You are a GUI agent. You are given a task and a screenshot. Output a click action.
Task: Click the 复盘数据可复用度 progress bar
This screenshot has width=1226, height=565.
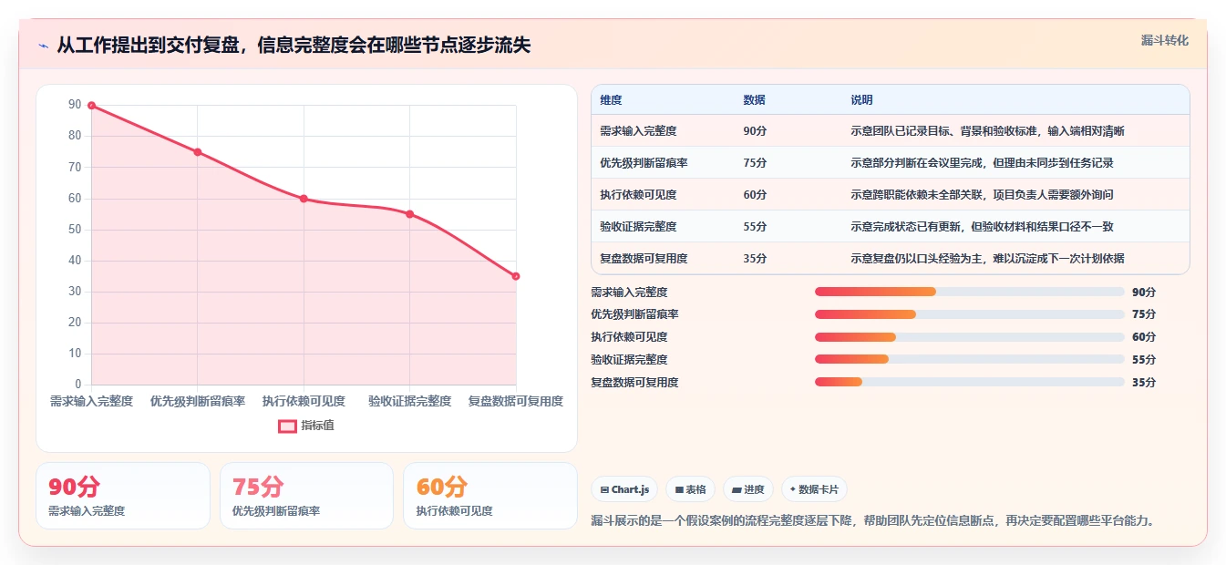969,382
